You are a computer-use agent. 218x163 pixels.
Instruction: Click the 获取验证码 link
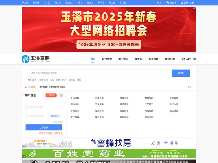pyautogui.click(x=55, y=116)
